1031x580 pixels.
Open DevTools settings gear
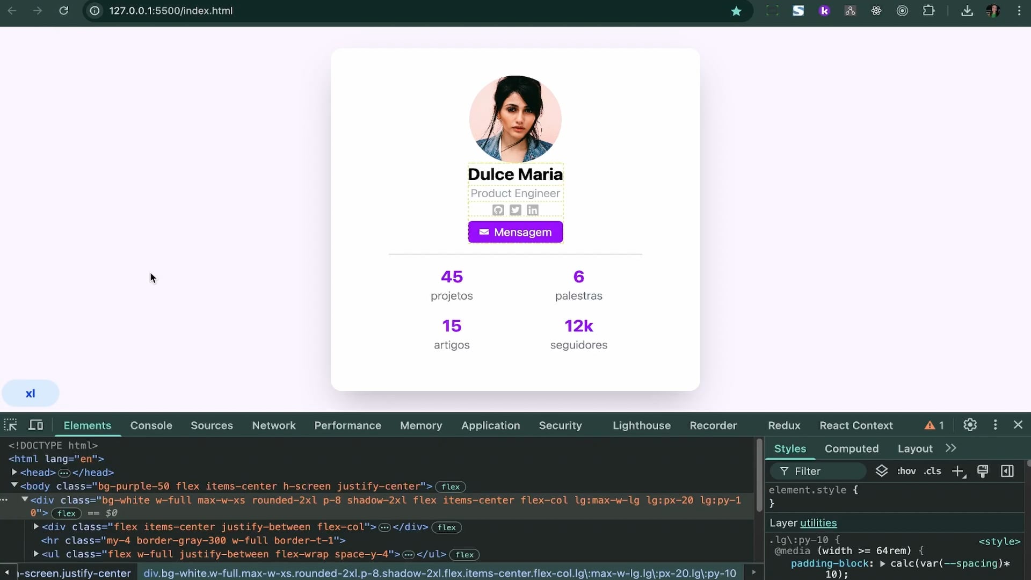970,425
